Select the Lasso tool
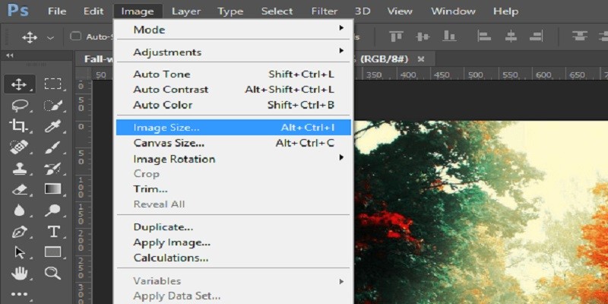Screen dimensions: 608x304 tap(19, 105)
